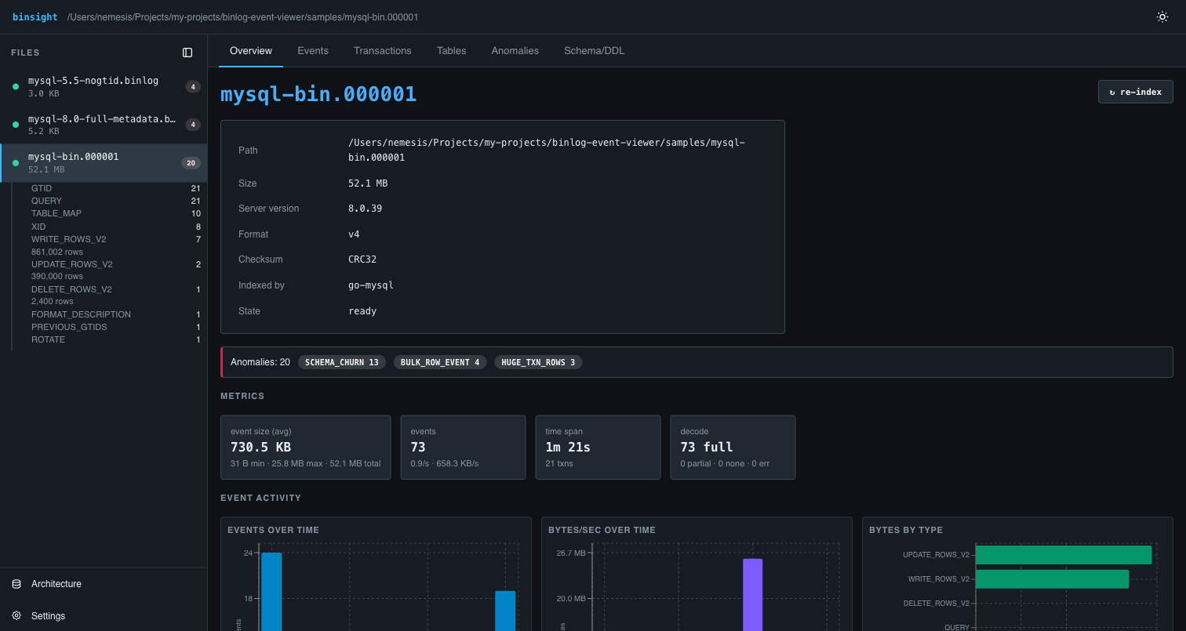Switch to the Schema/DDL tab
1186x631 pixels.
595,50
